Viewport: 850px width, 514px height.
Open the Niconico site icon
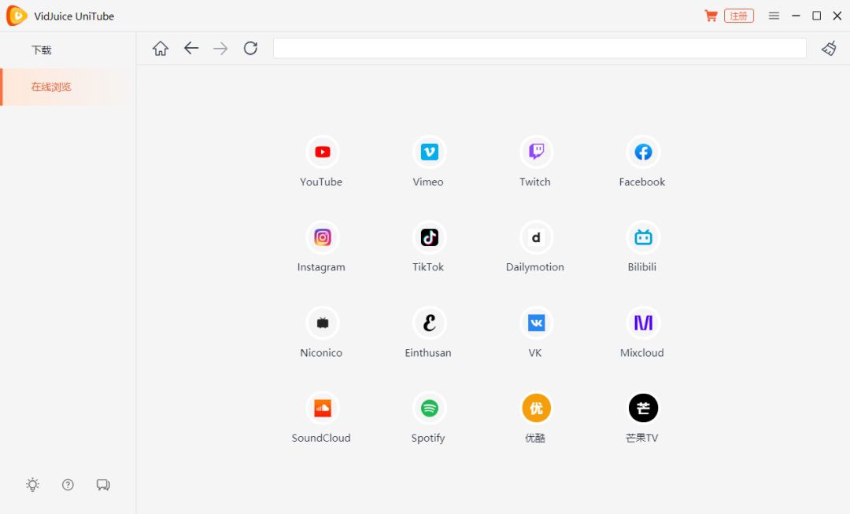(x=322, y=323)
